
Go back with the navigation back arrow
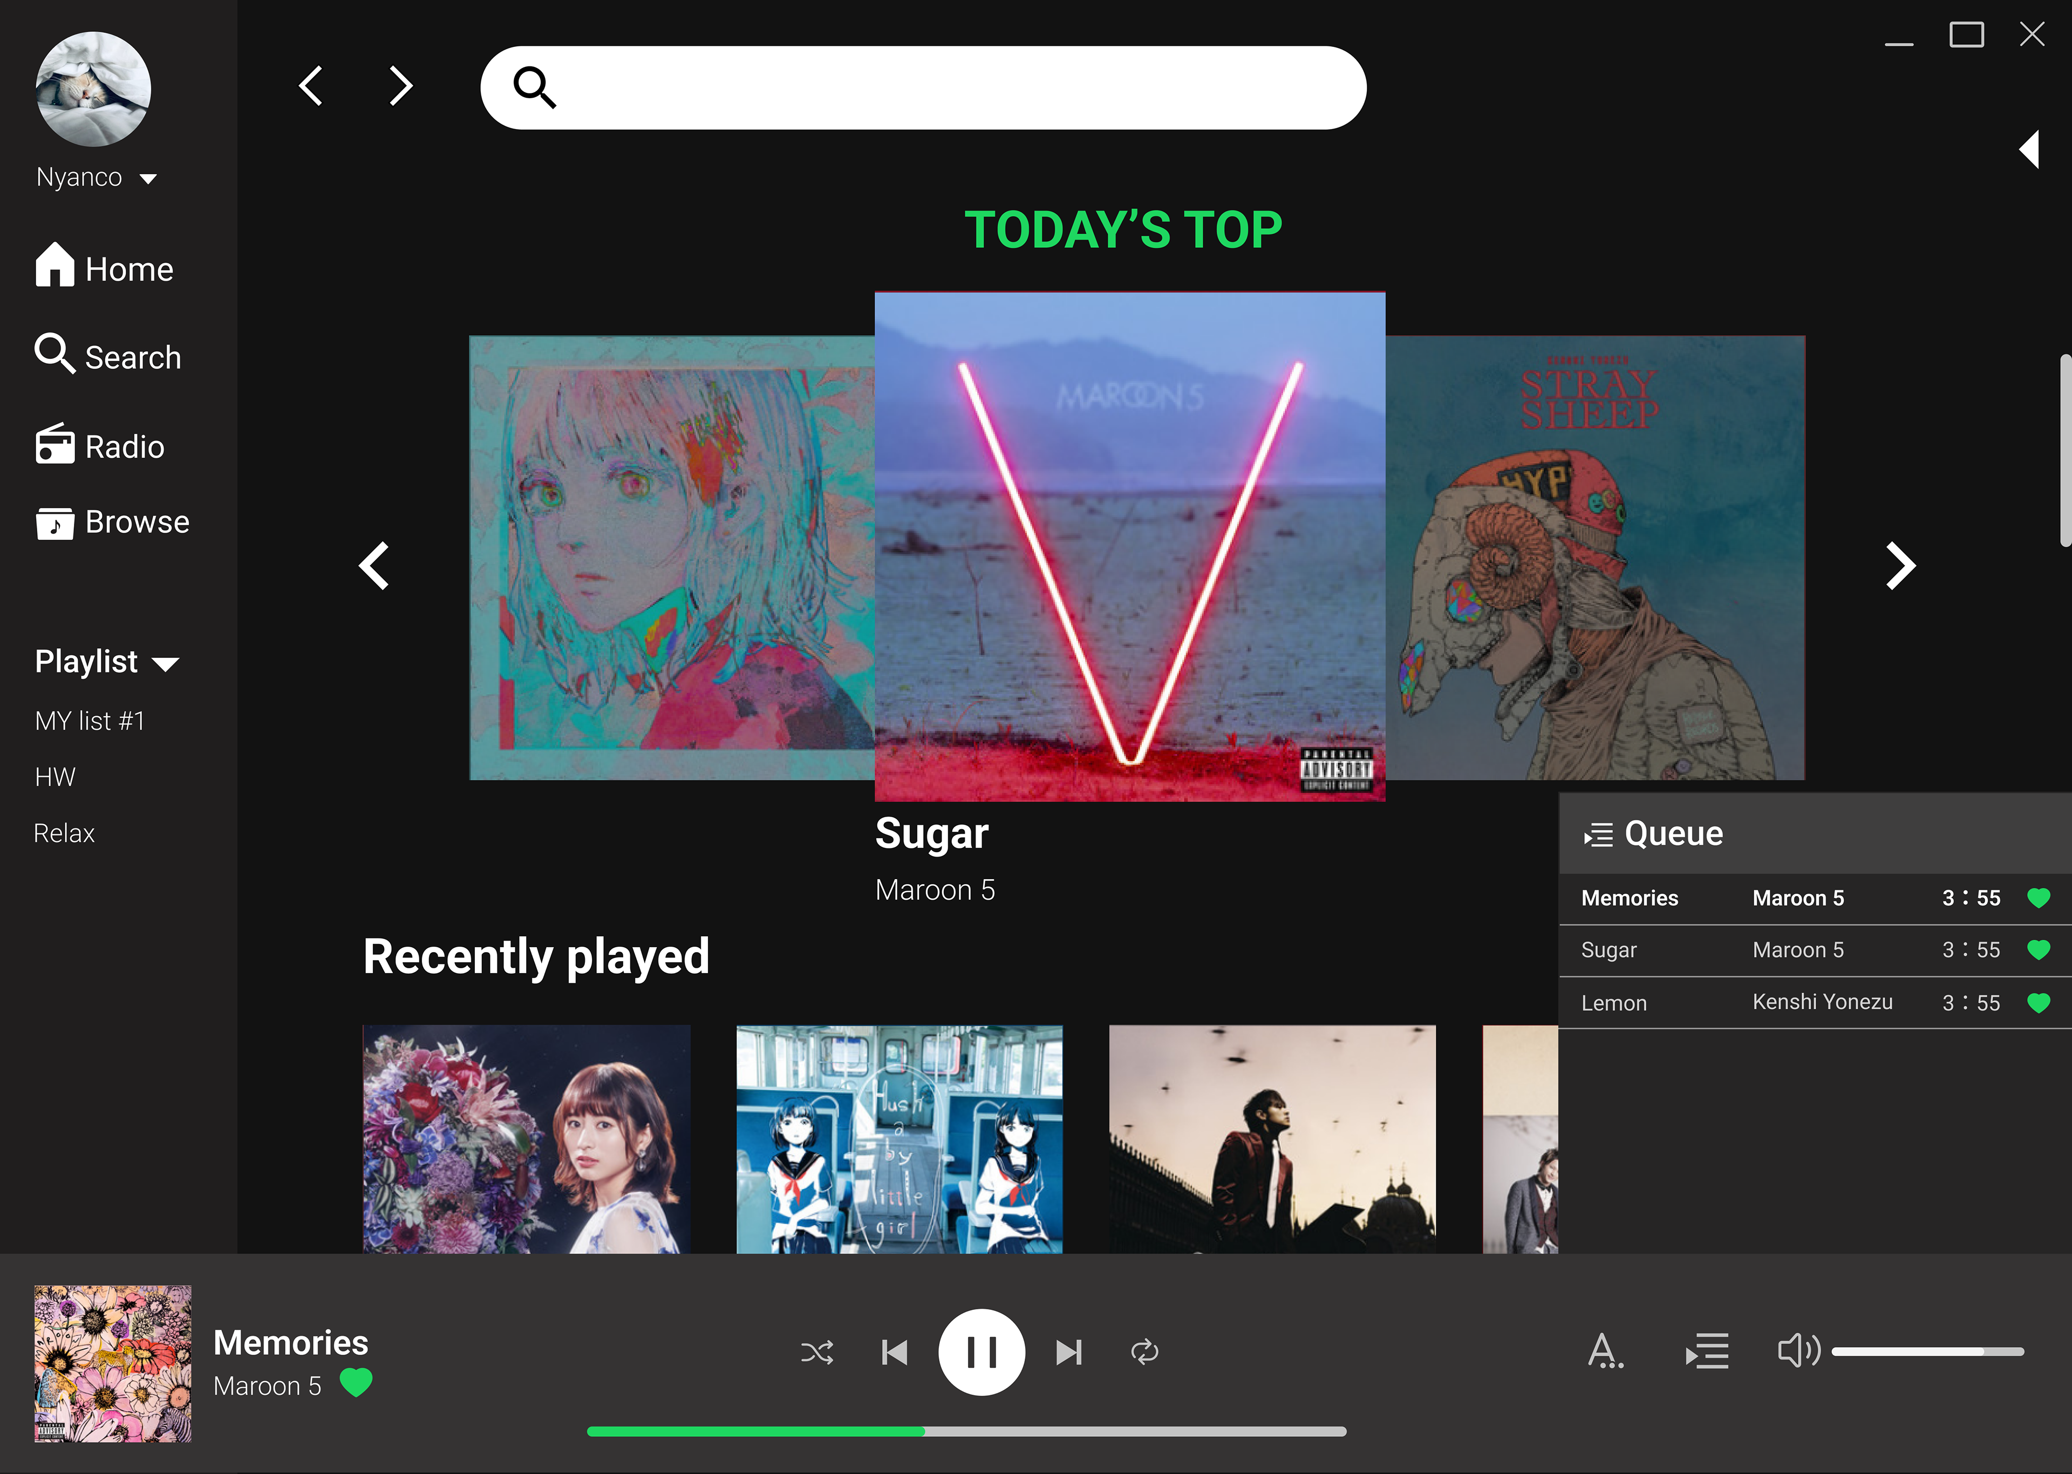click(311, 86)
